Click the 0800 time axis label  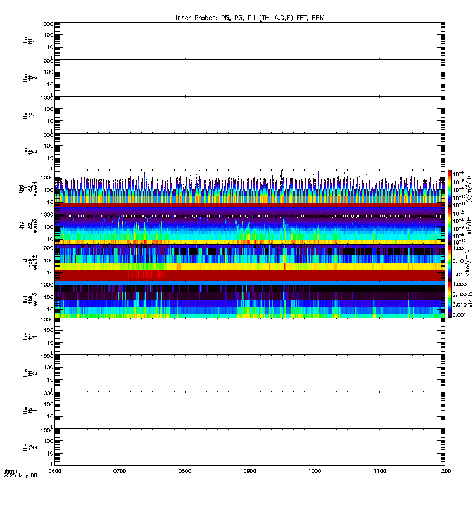click(x=184, y=471)
